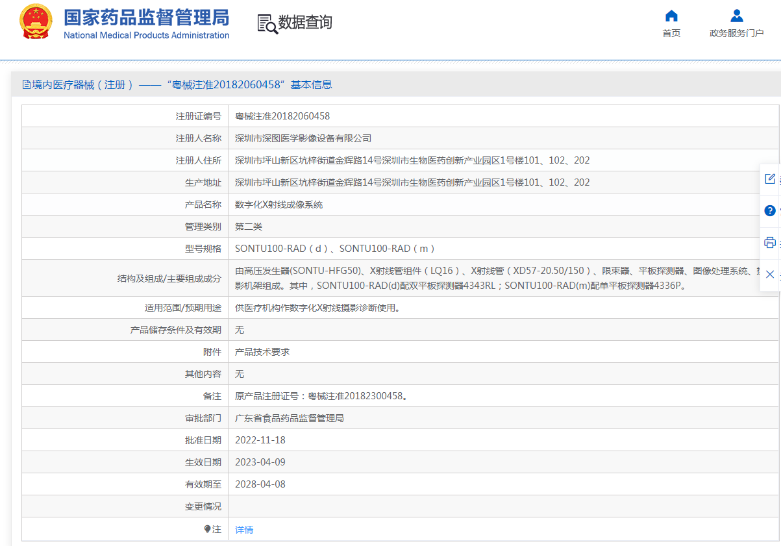Click 政务服务门户 label text
This screenshot has width=781, height=546.
click(x=737, y=33)
